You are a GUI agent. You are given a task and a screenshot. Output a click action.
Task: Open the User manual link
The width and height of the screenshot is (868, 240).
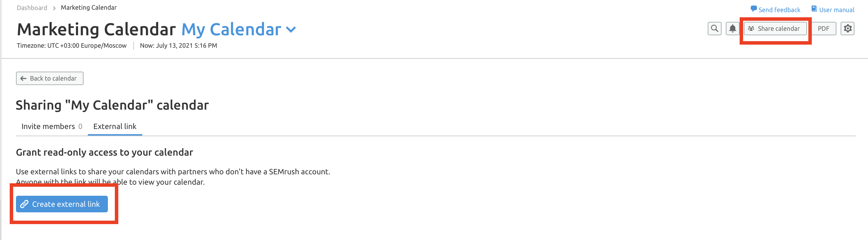[x=833, y=10]
